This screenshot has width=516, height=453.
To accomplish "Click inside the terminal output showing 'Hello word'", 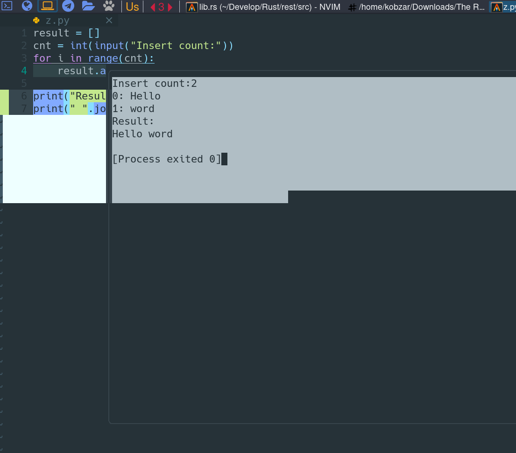I will [142, 134].
